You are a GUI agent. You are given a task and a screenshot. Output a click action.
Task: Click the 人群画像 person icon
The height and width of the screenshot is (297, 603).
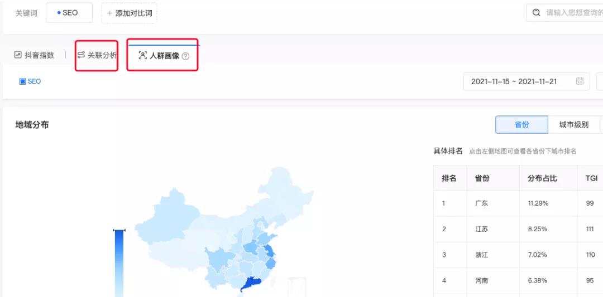click(x=142, y=56)
